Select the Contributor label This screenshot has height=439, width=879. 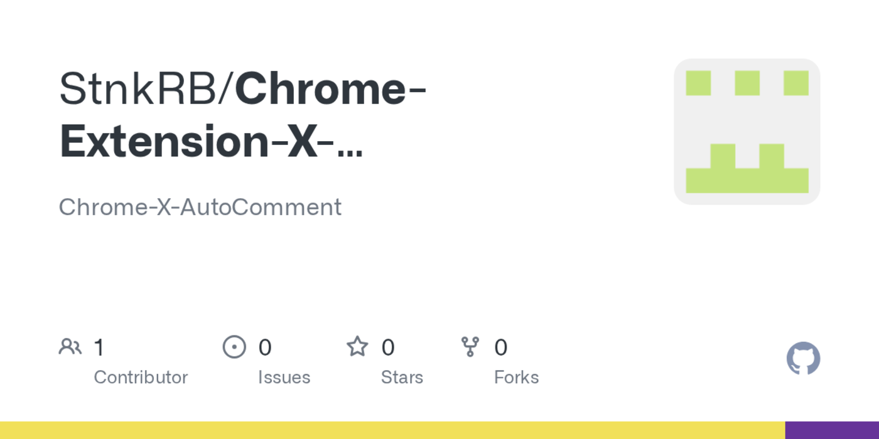[141, 378]
